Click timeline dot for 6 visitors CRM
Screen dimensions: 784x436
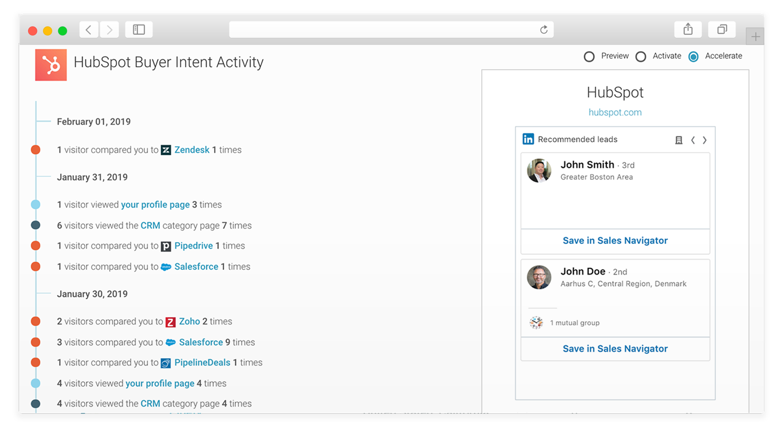[36, 225]
